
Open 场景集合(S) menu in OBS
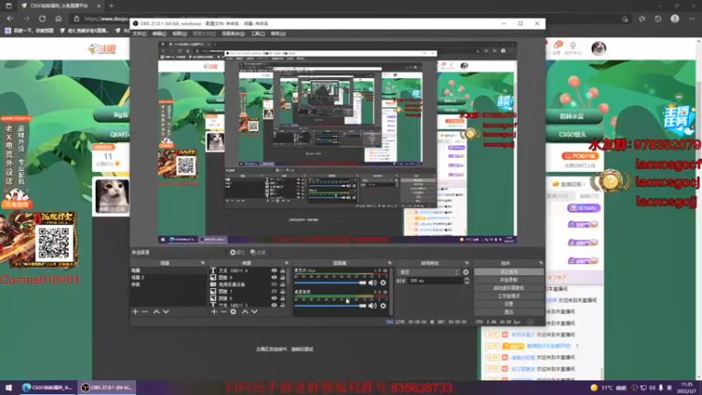[233, 33]
